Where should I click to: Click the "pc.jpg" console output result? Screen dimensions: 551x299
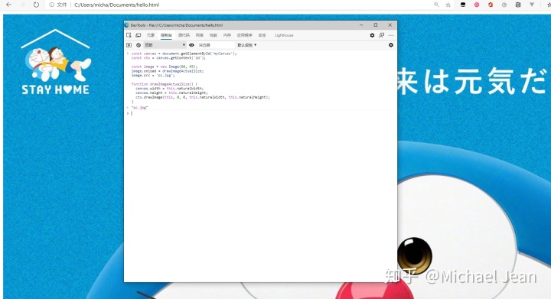click(x=139, y=108)
